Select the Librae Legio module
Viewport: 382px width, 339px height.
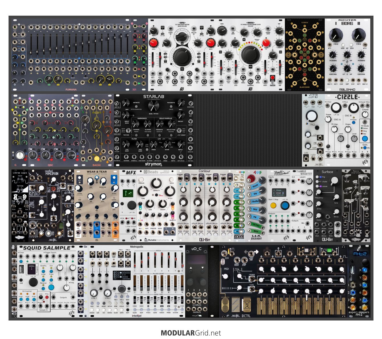(20, 206)
